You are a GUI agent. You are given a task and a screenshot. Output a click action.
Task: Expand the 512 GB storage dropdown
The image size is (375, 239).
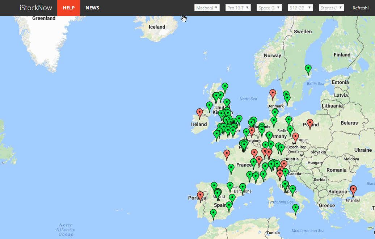tap(300, 8)
